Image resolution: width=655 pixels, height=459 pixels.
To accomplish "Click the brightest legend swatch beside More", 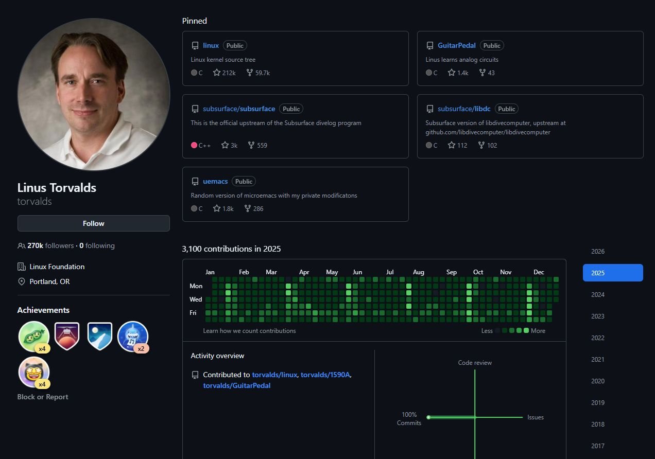I will [x=526, y=330].
